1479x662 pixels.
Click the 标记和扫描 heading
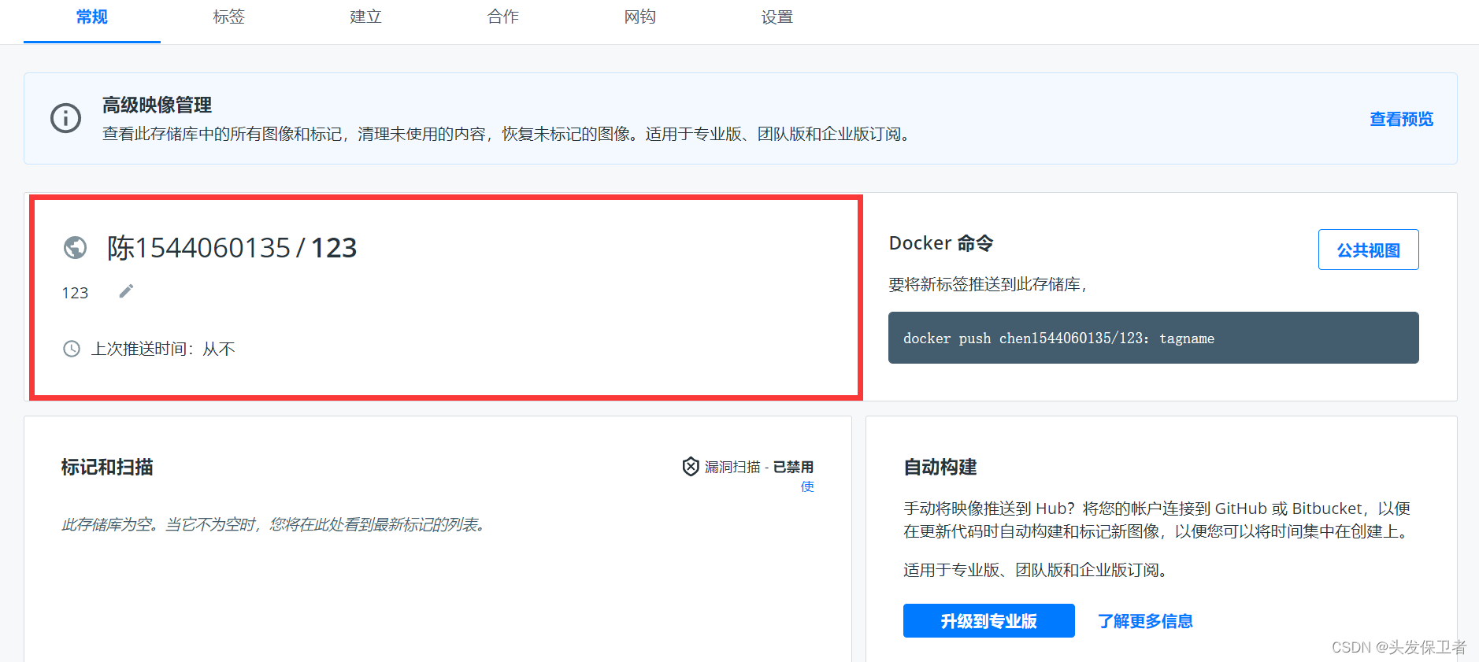coord(107,467)
